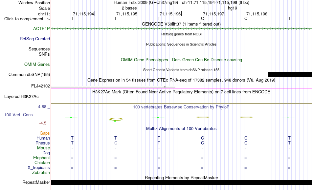The width and height of the screenshot is (312, 190).
Task: Click the Zebrafish species label
Action: [x=41, y=173]
